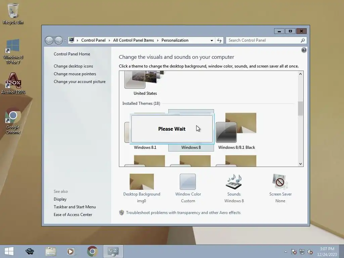The height and width of the screenshot is (258, 344).
Task: Open the Recycle Bin desktop icon
Action: (x=13, y=13)
